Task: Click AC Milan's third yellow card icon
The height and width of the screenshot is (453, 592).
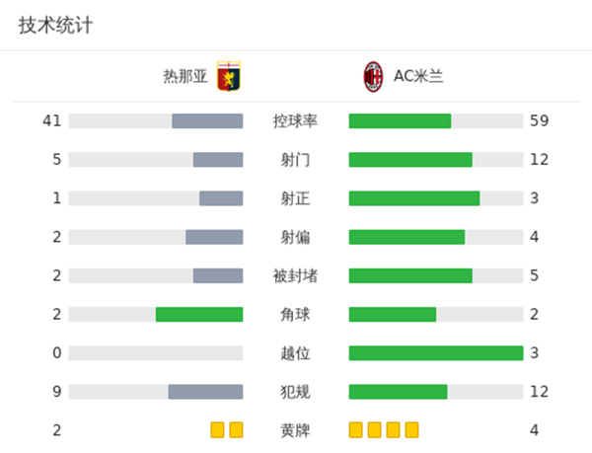Action: tap(393, 429)
